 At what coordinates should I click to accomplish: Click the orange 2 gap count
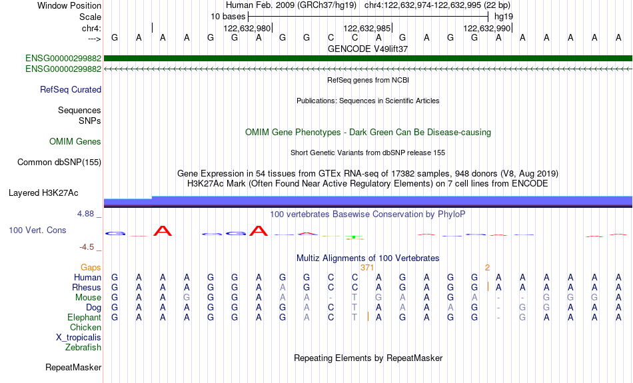[x=487, y=268]
